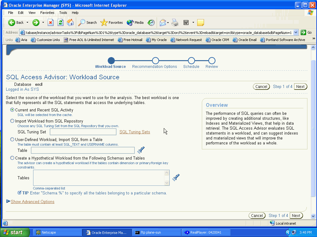Open the Back button history dropdown arrow

pyautogui.click(x=27, y=23)
